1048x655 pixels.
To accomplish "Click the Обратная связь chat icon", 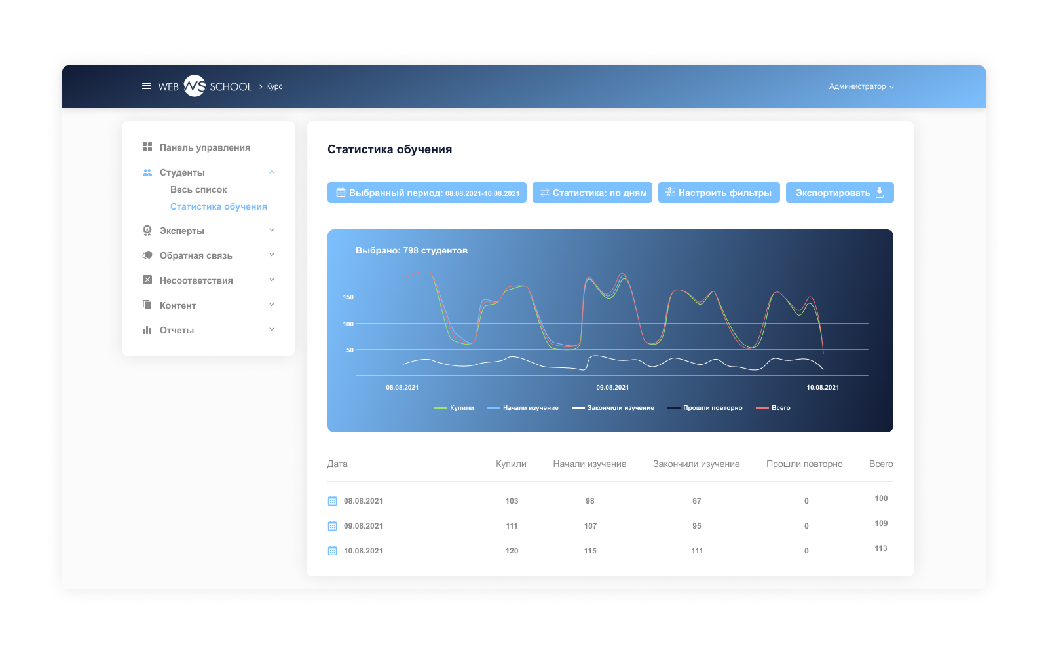I will [147, 255].
